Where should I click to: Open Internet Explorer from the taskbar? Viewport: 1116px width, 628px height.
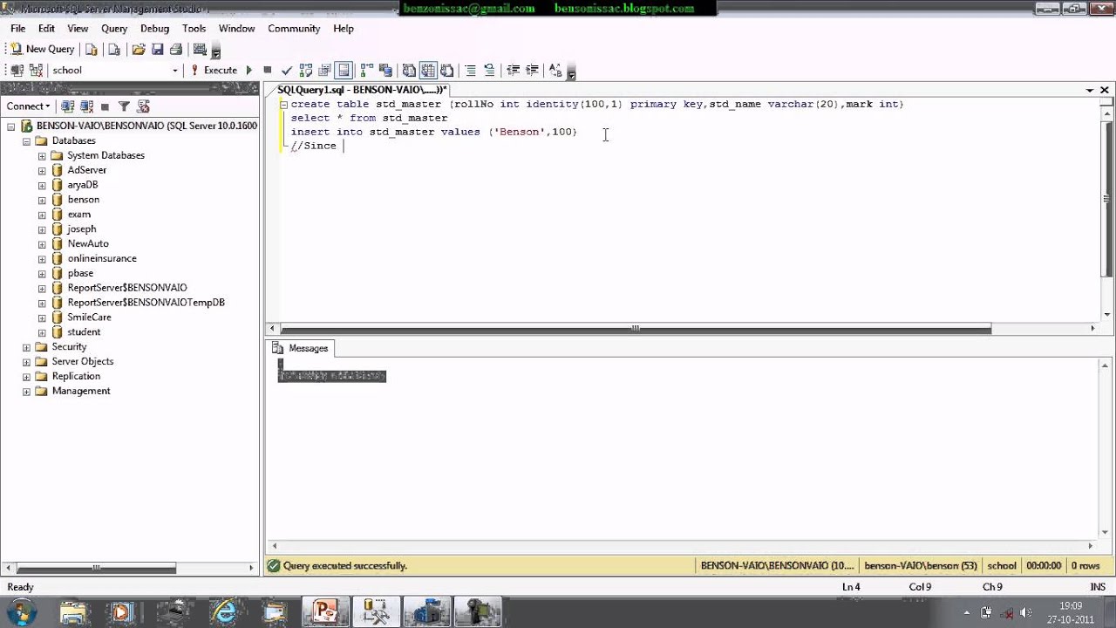(x=224, y=611)
